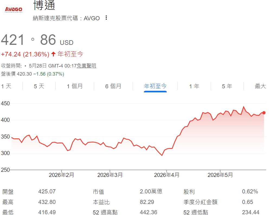Click the red endpoint dot on the chart

point(264,113)
